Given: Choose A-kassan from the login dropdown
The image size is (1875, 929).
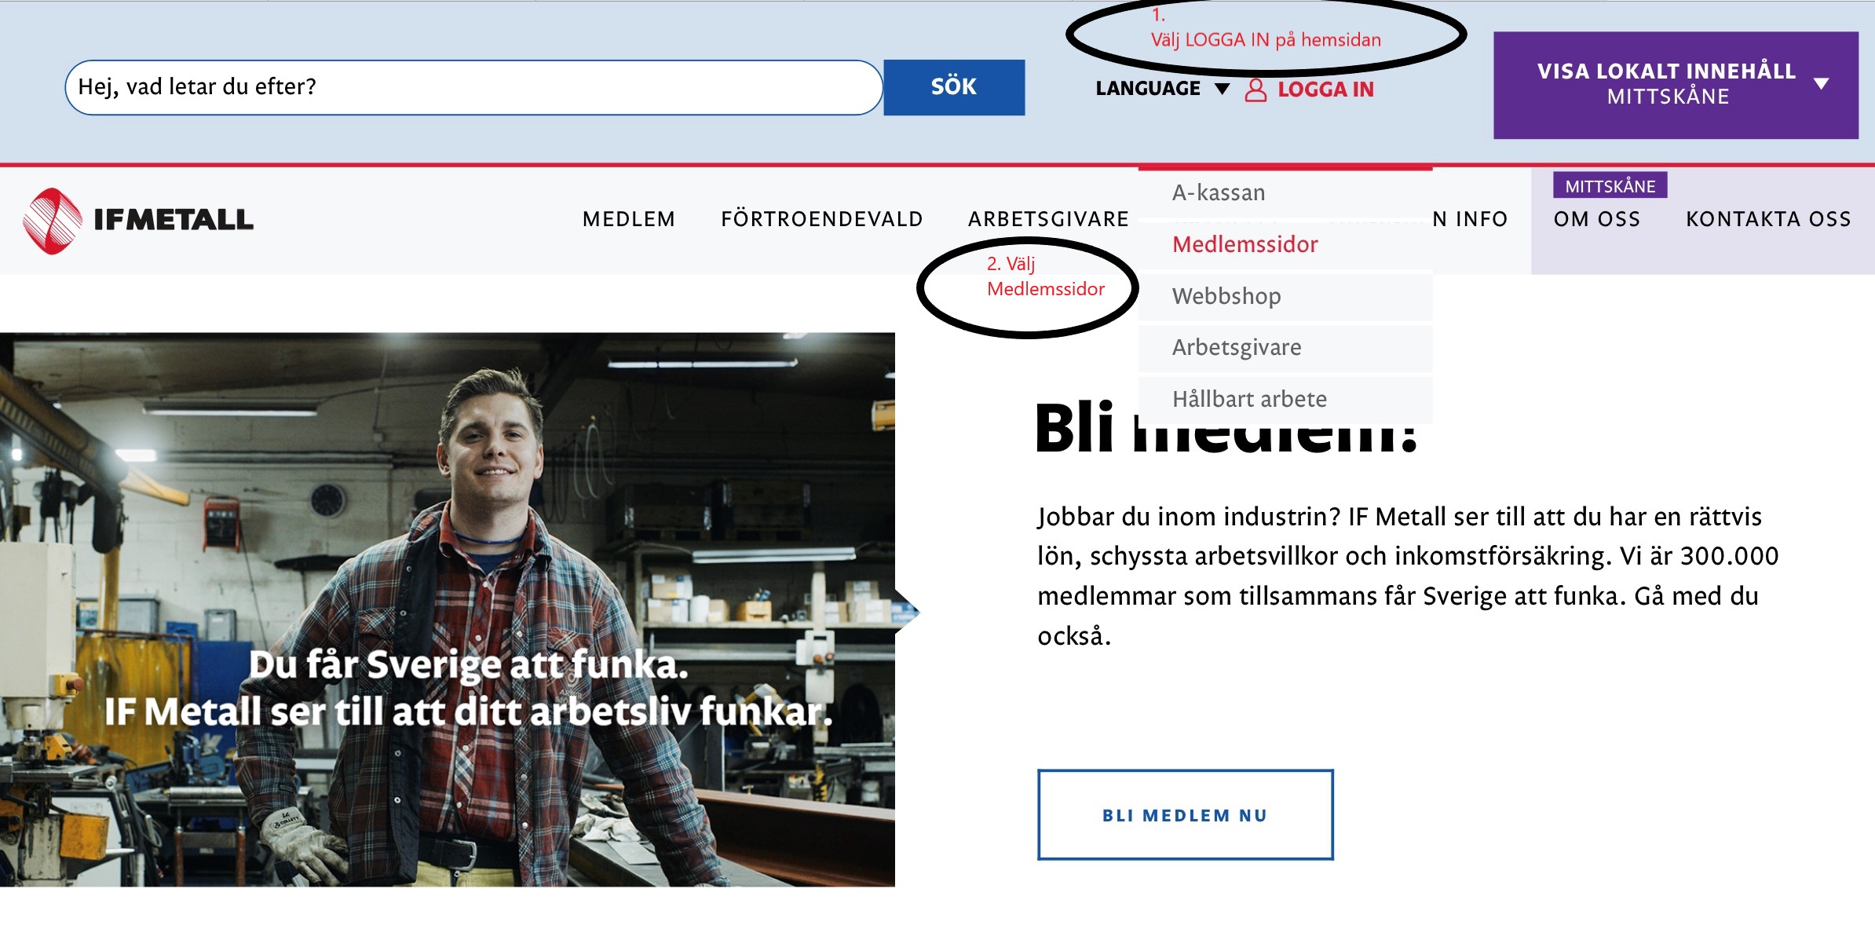Looking at the screenshot, I should coord(1218,193).
